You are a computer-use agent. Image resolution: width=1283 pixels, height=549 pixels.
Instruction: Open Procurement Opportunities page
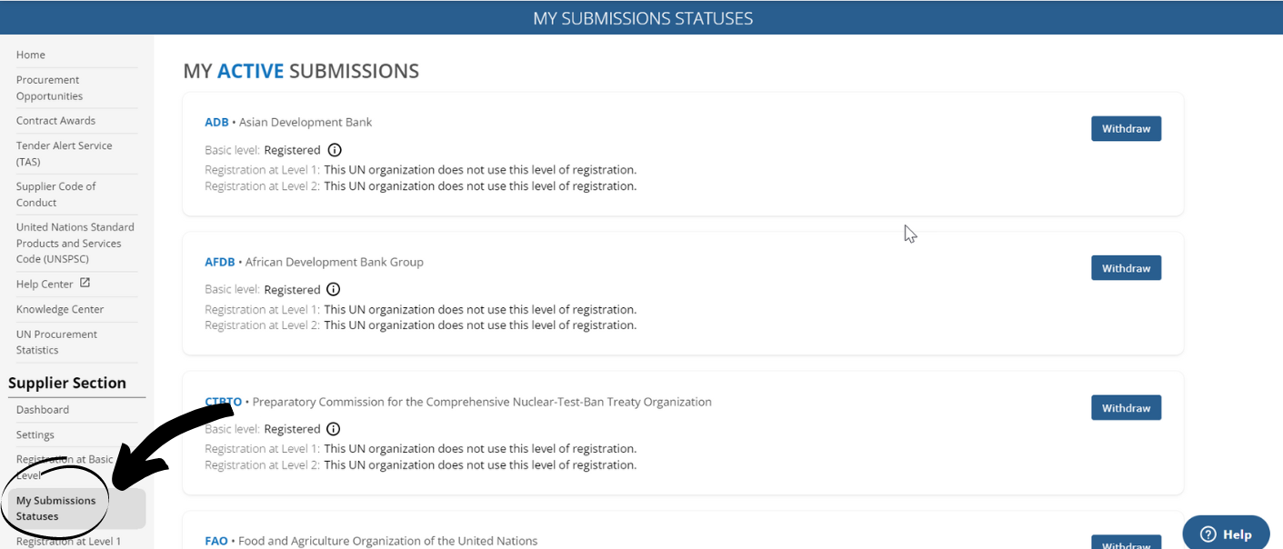pos(49,88)
